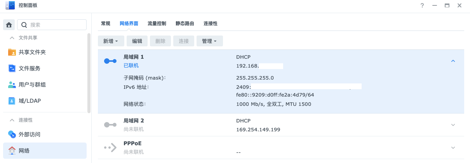Switch to the 静态路由 tab
470x163 pixels.
[x=185, y=24]
